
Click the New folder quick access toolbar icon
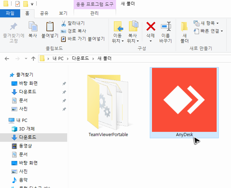[x=26, y=4]
